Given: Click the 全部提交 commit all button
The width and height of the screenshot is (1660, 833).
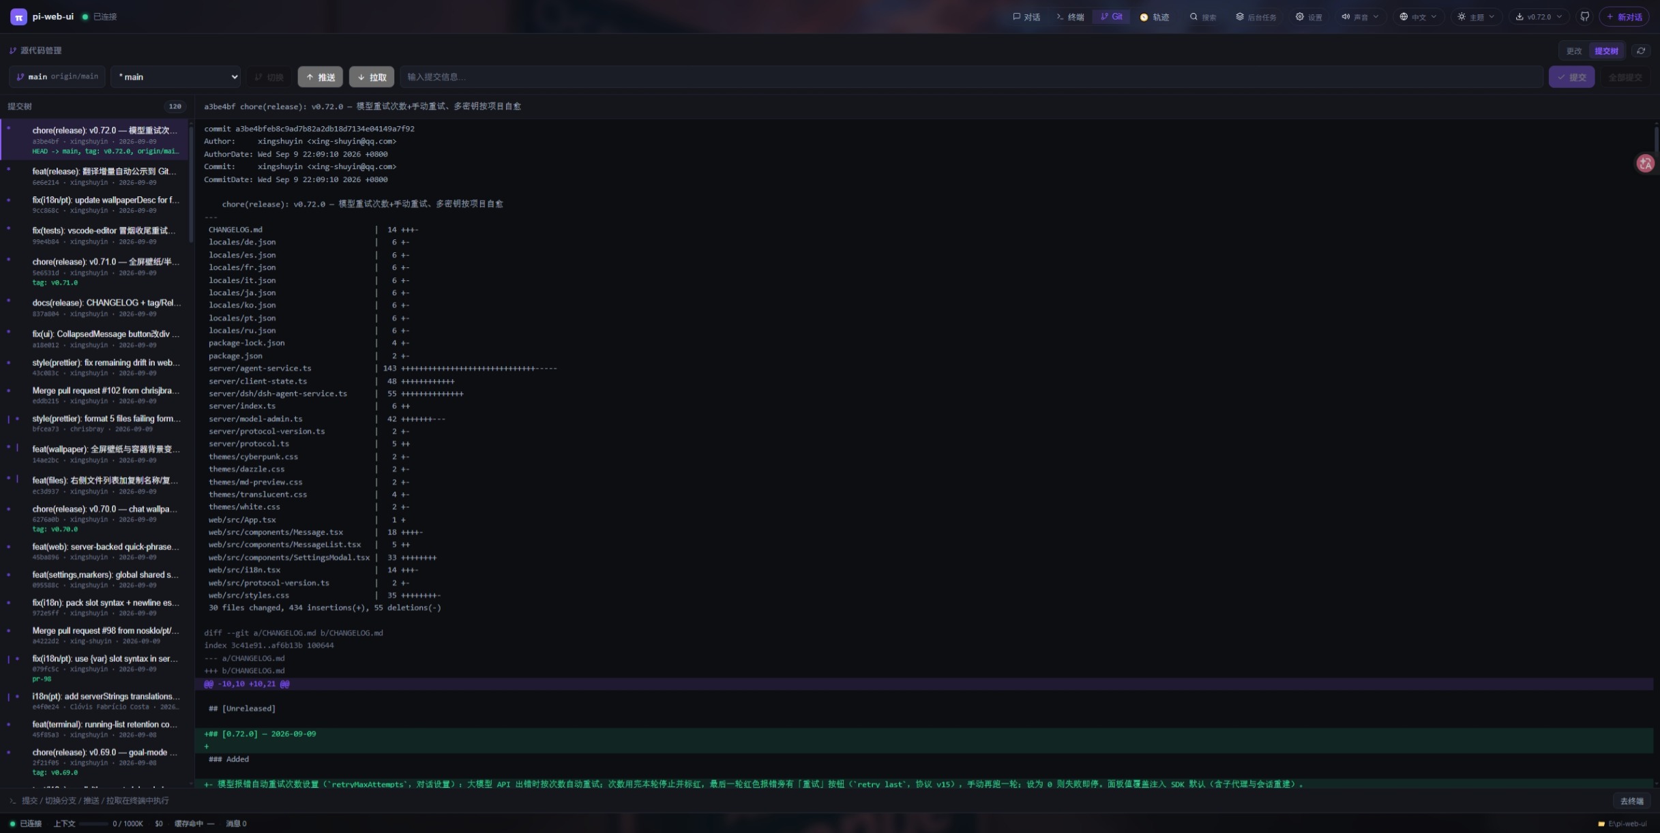Looking at the screenshot, I should 1625,77.
